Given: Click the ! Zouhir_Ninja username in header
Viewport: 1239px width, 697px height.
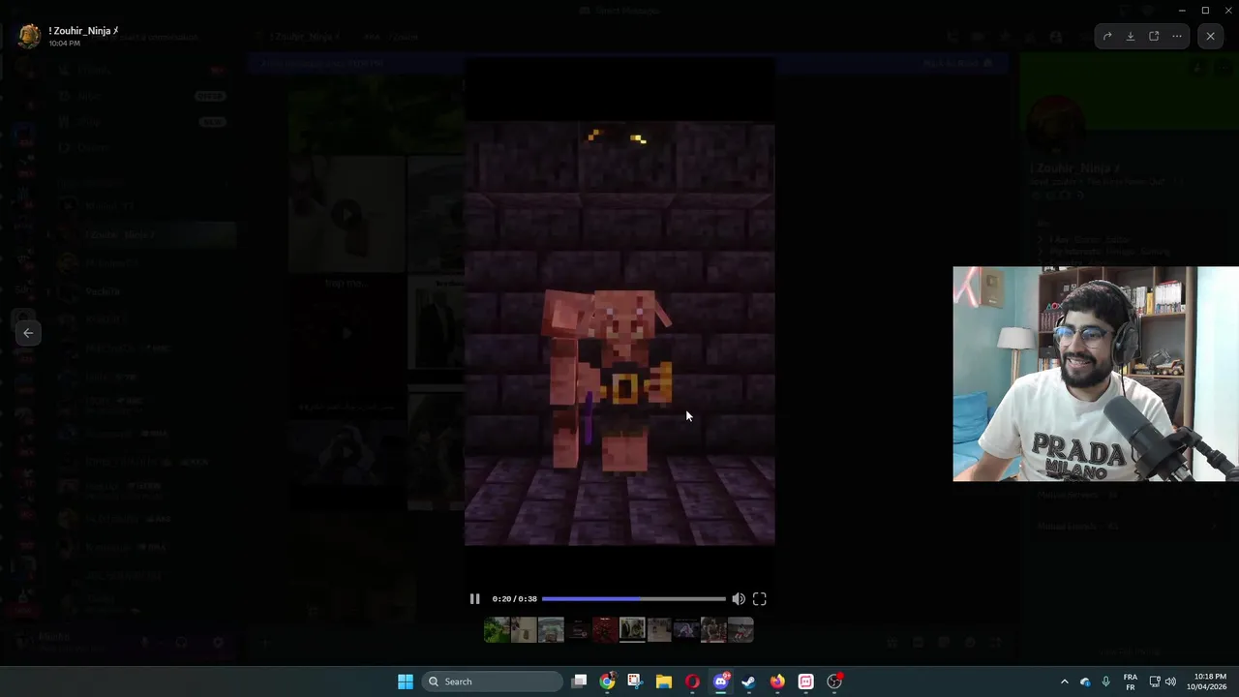Looking at the screenshot, I should 83,31.
